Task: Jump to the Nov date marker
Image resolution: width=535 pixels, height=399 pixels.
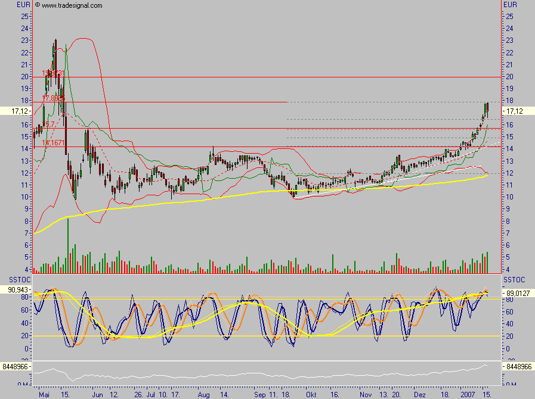Action: click(366, 394)
